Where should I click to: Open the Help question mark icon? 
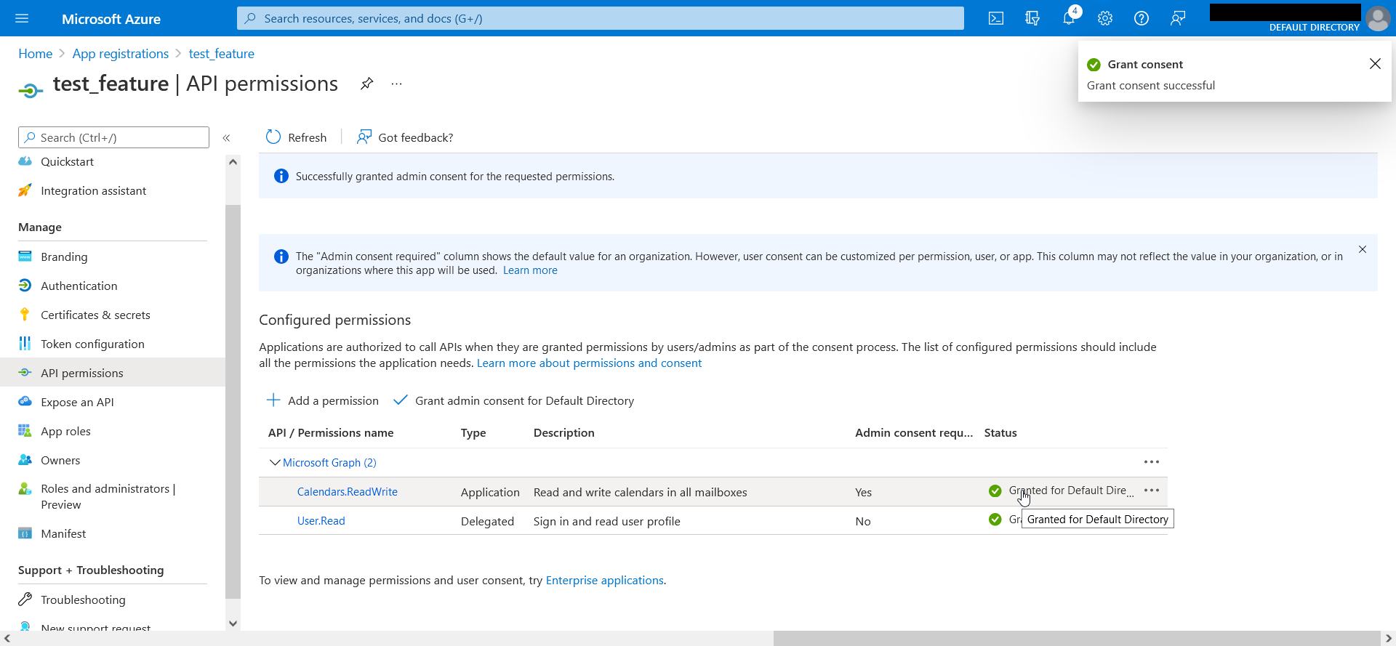coord(1142,18)
